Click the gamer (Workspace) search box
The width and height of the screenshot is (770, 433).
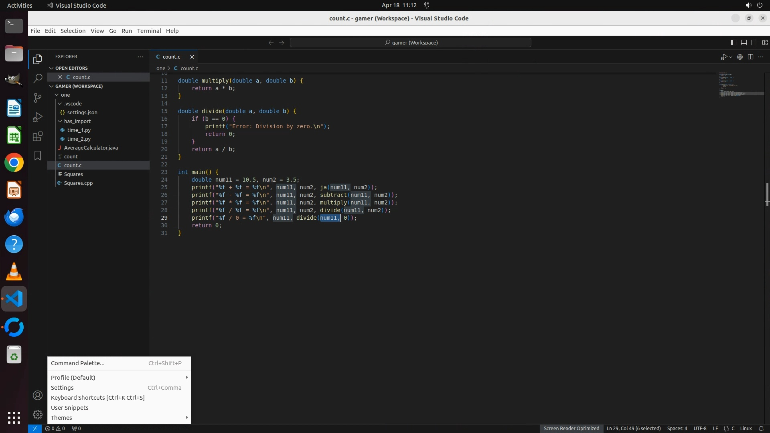(x=411, y=42)
